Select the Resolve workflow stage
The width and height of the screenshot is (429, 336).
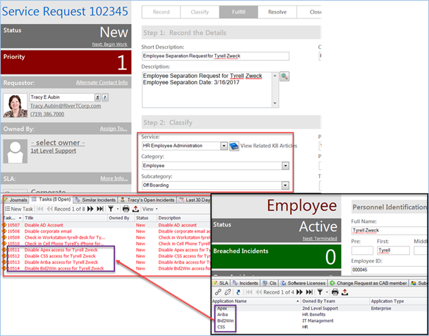click(277, 12)
